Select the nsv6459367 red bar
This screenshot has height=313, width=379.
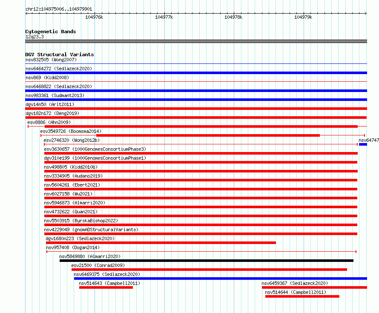[x=314, y=287]
